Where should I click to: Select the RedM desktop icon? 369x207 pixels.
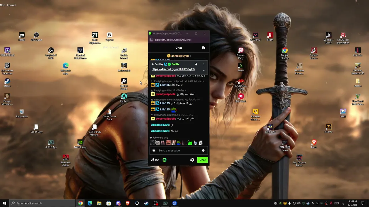pyautogui.click(x=270, y=37)
